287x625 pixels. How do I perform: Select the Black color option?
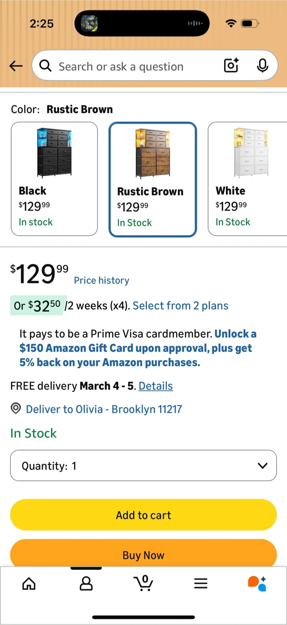pyautogui.click(x=54, y=179)
